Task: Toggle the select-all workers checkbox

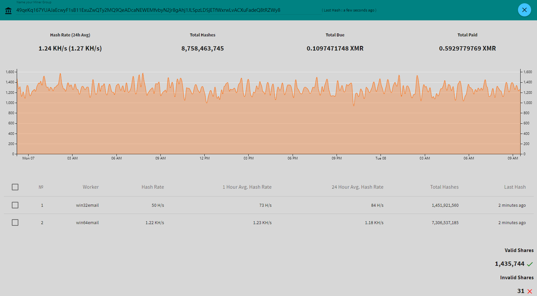Action: pos(15,187)
